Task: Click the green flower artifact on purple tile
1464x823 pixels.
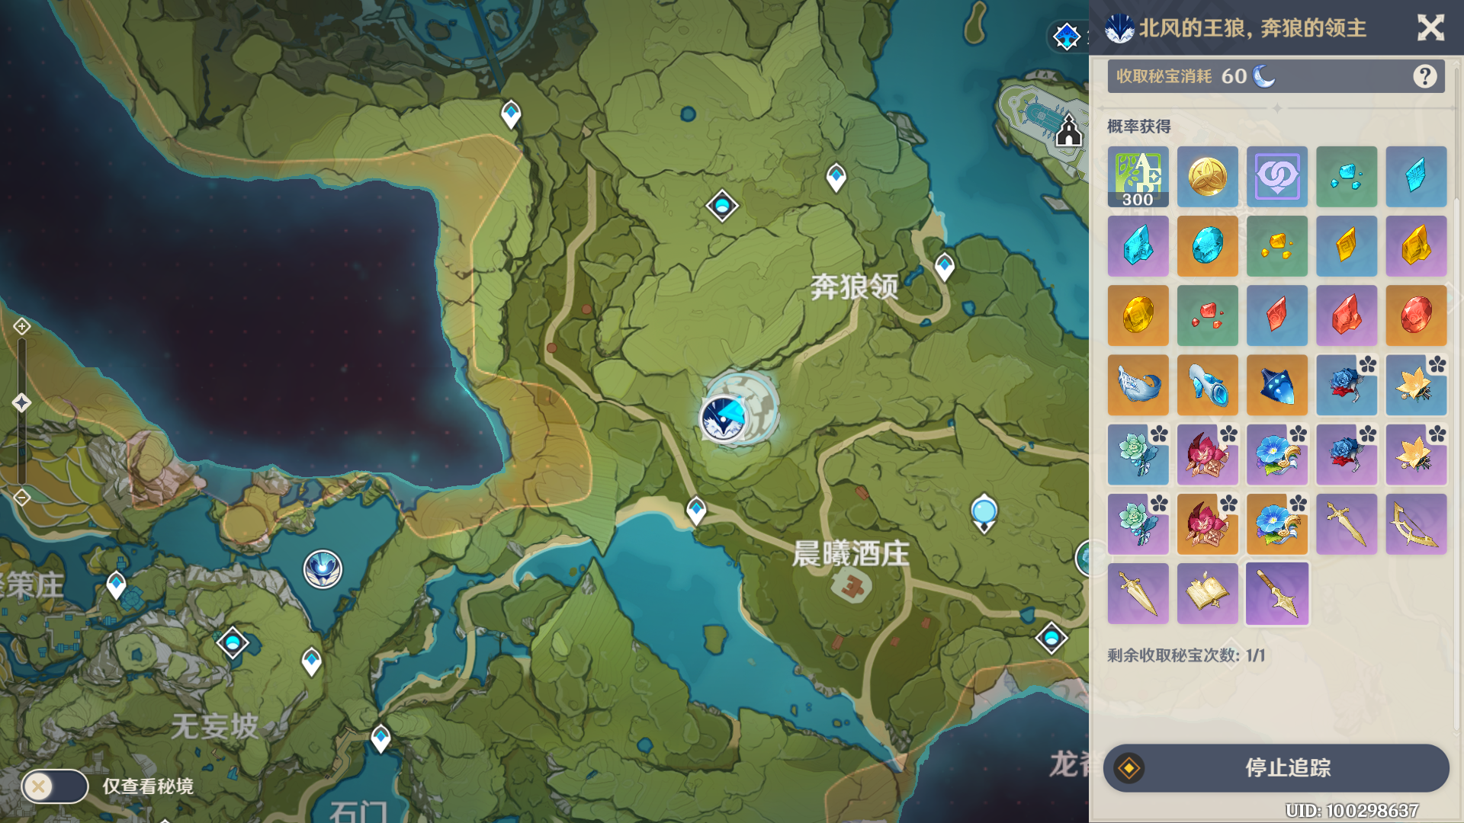Action: 1138,524
